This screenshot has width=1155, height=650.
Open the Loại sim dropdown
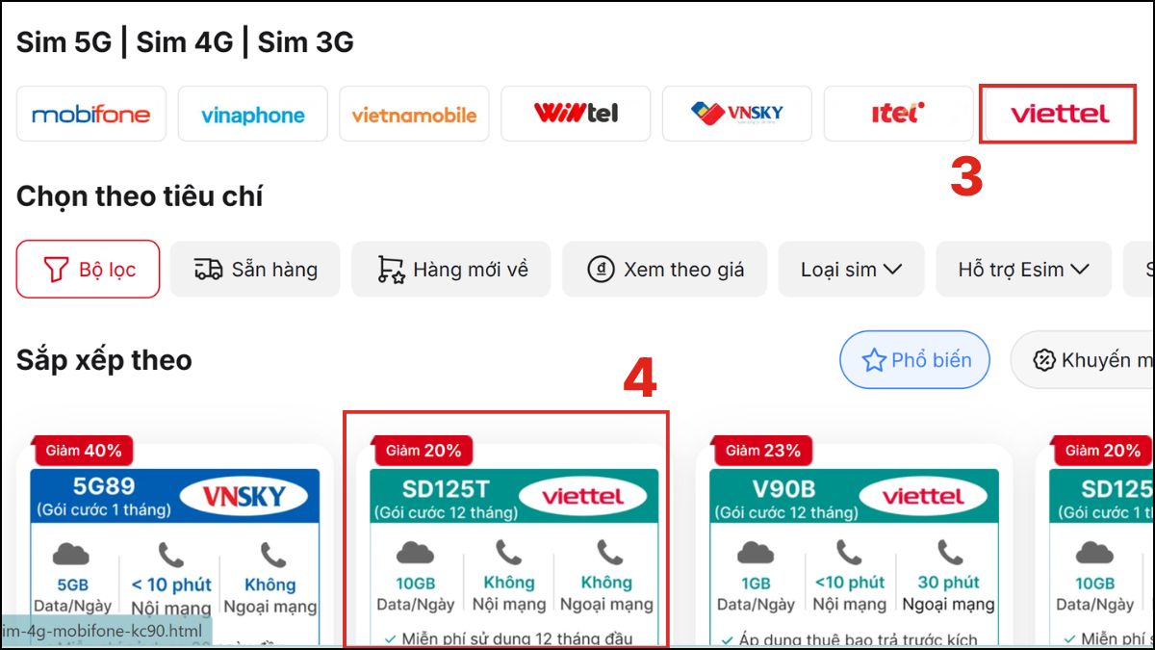click(851, 269)
